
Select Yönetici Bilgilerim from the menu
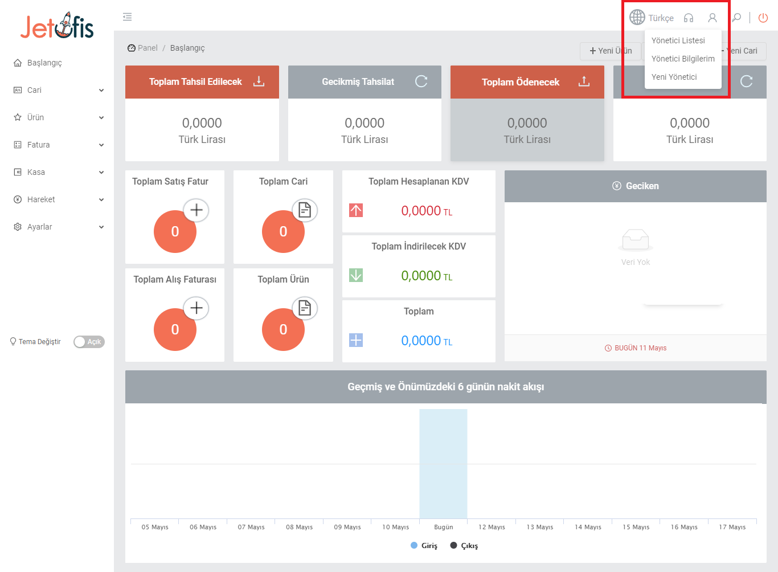[x=683, y=59]
